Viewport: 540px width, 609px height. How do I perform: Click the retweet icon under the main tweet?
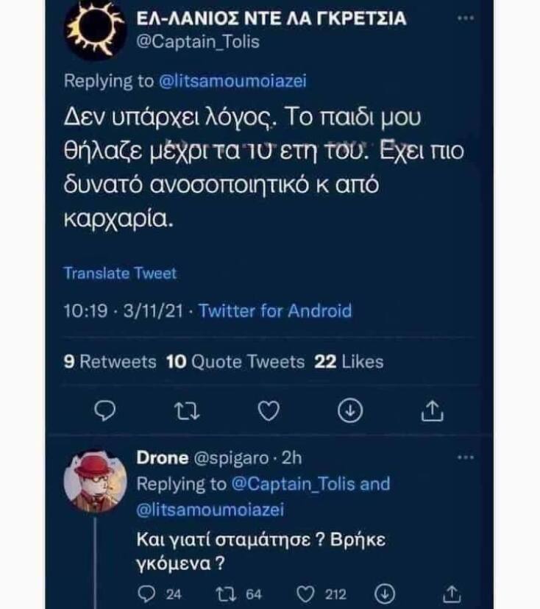(187, 410)
